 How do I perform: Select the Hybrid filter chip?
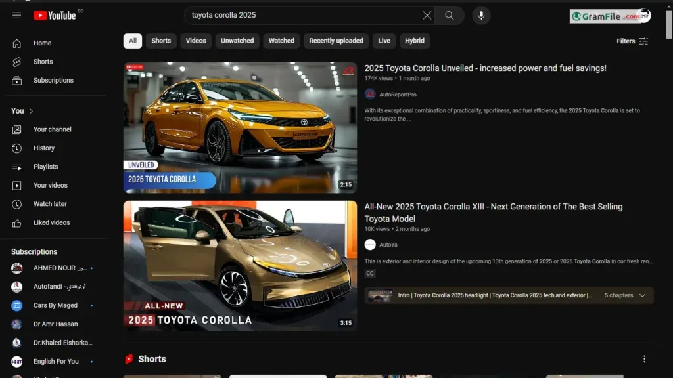point(415,41)
